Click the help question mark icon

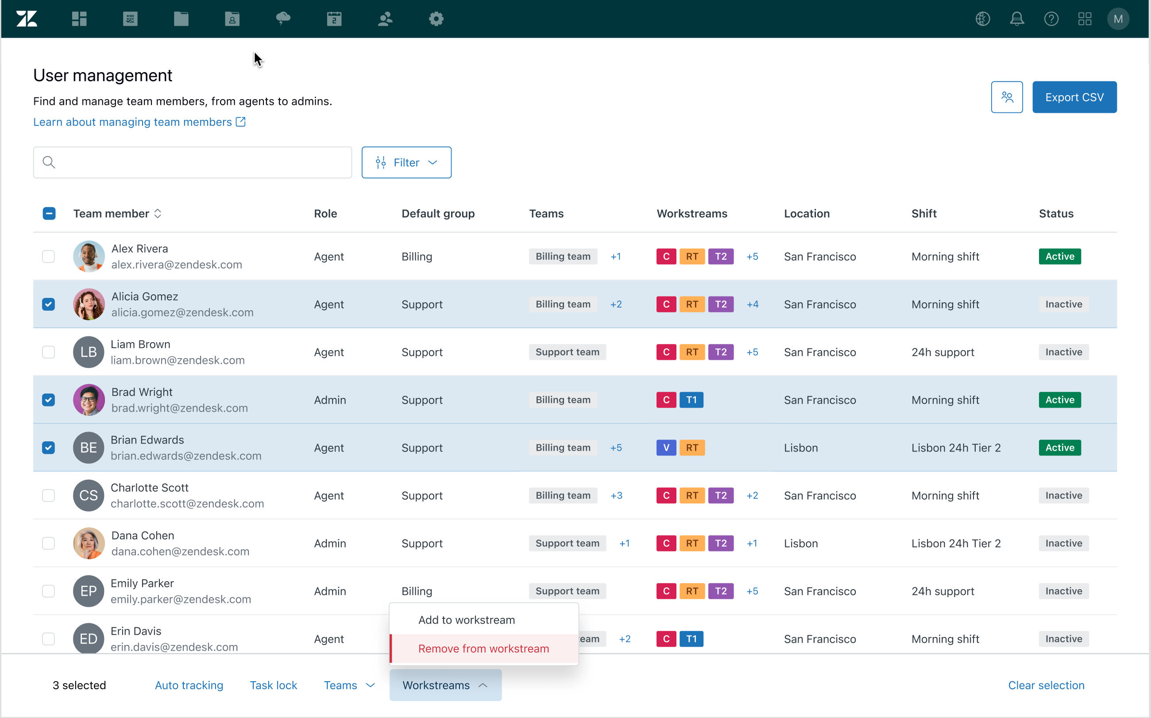(1051, 19)
